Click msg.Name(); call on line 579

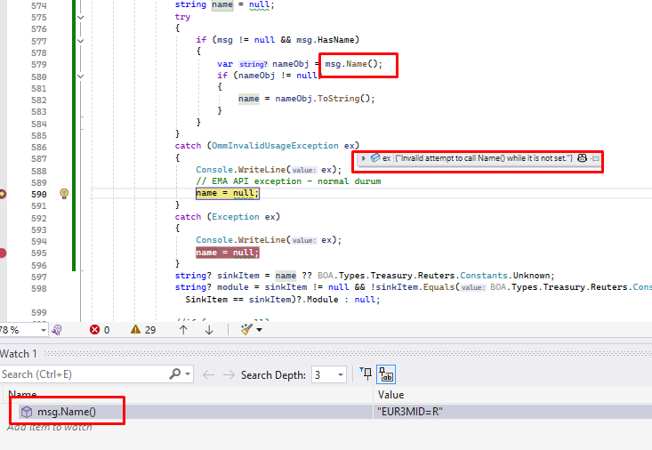(x=353, y=64)
